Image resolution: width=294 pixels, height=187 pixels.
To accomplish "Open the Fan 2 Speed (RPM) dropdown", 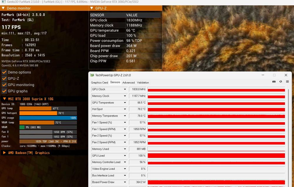I will pyautogui.click(x=125, y=142).
